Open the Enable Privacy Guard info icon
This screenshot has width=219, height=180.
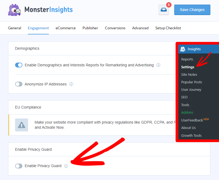pyautogui.click(x=66, y=166)
